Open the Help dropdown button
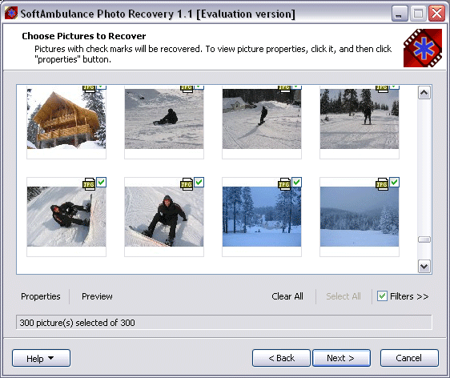Viewport: 450px width, 378px height. point(41,358)
